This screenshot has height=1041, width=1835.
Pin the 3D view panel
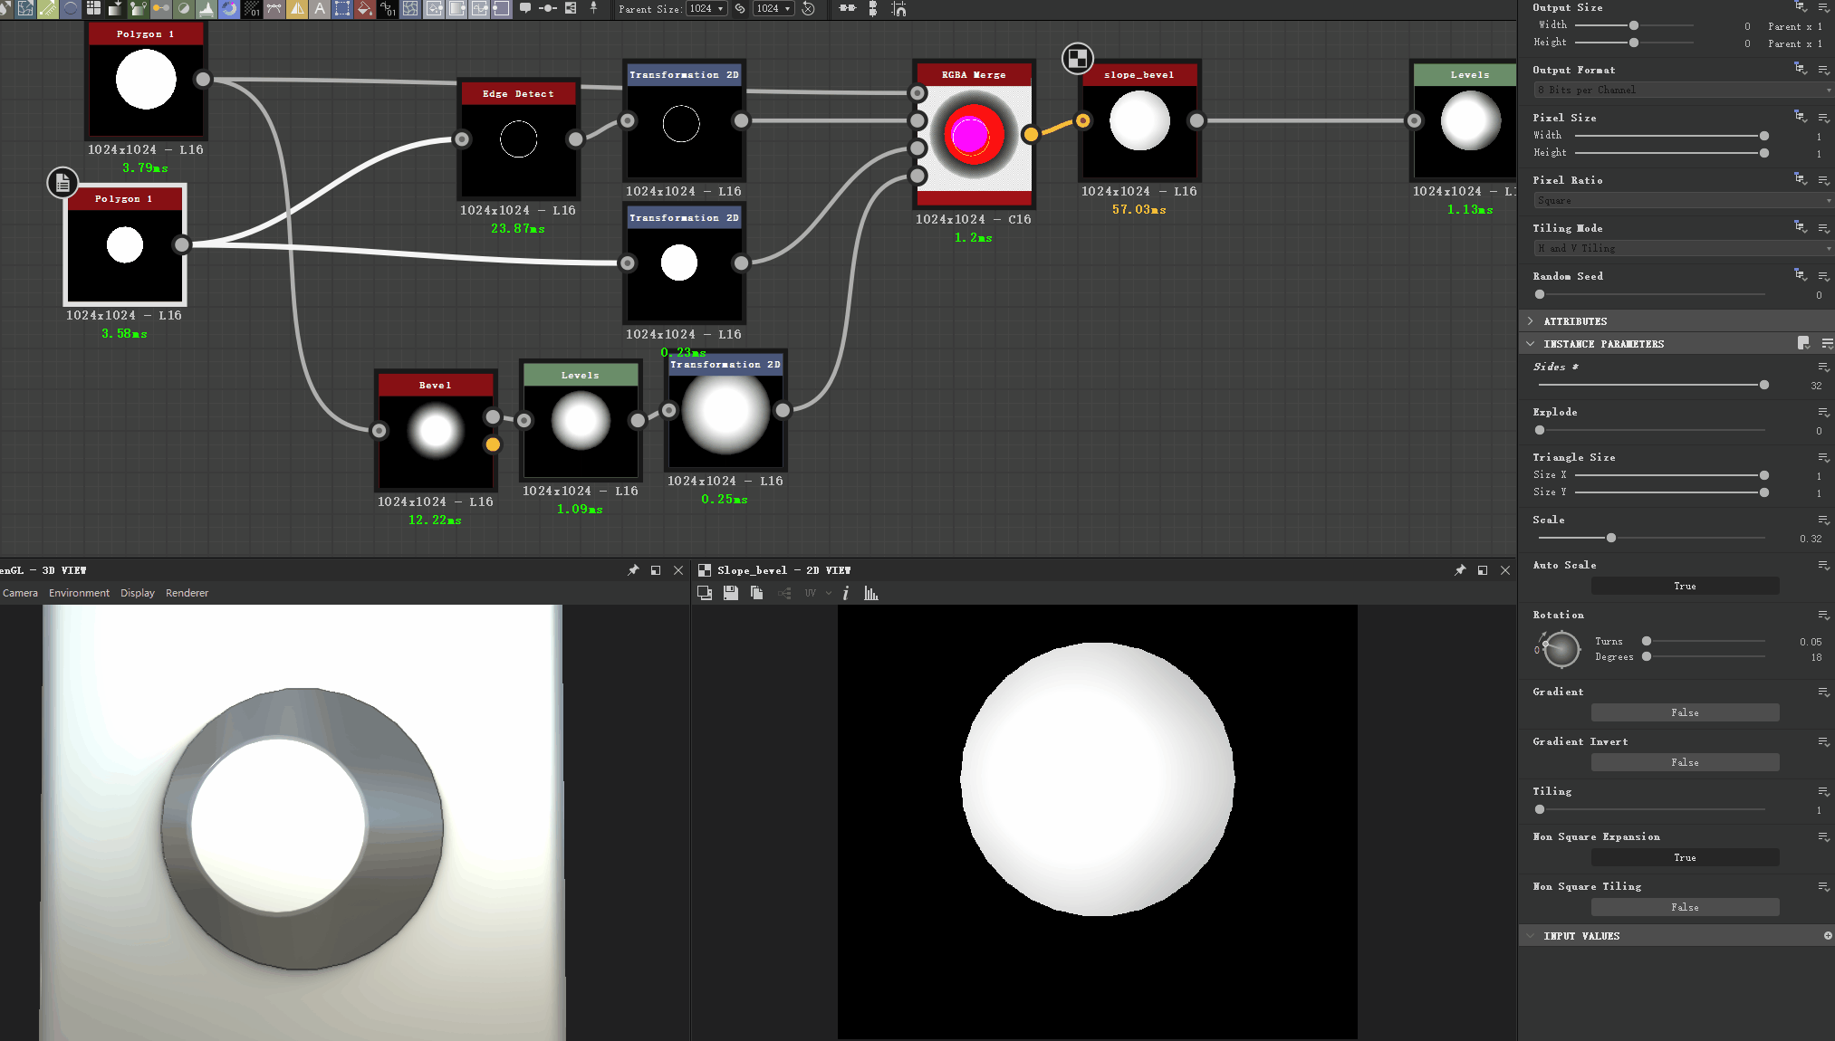click(633, 570)
